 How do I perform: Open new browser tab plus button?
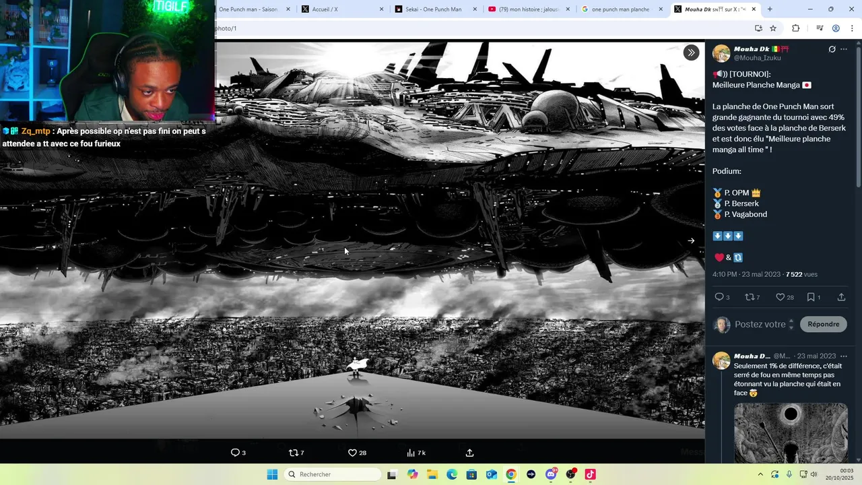[x=770, y=9]
